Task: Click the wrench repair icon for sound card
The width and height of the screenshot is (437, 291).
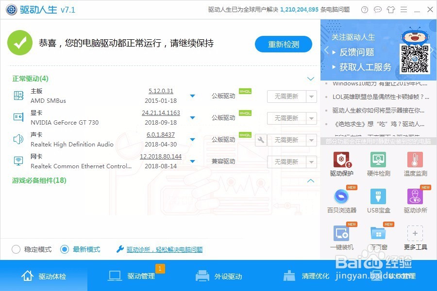Action: click(261, 140)
